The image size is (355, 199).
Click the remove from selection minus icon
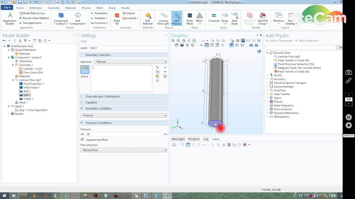tap(165, 72)
